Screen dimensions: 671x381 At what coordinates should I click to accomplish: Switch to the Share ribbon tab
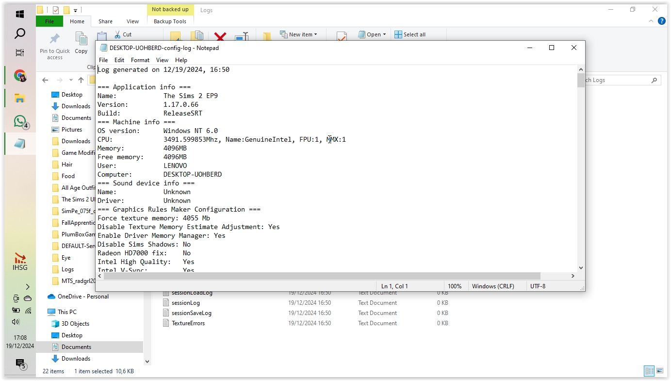coord(105,21)
